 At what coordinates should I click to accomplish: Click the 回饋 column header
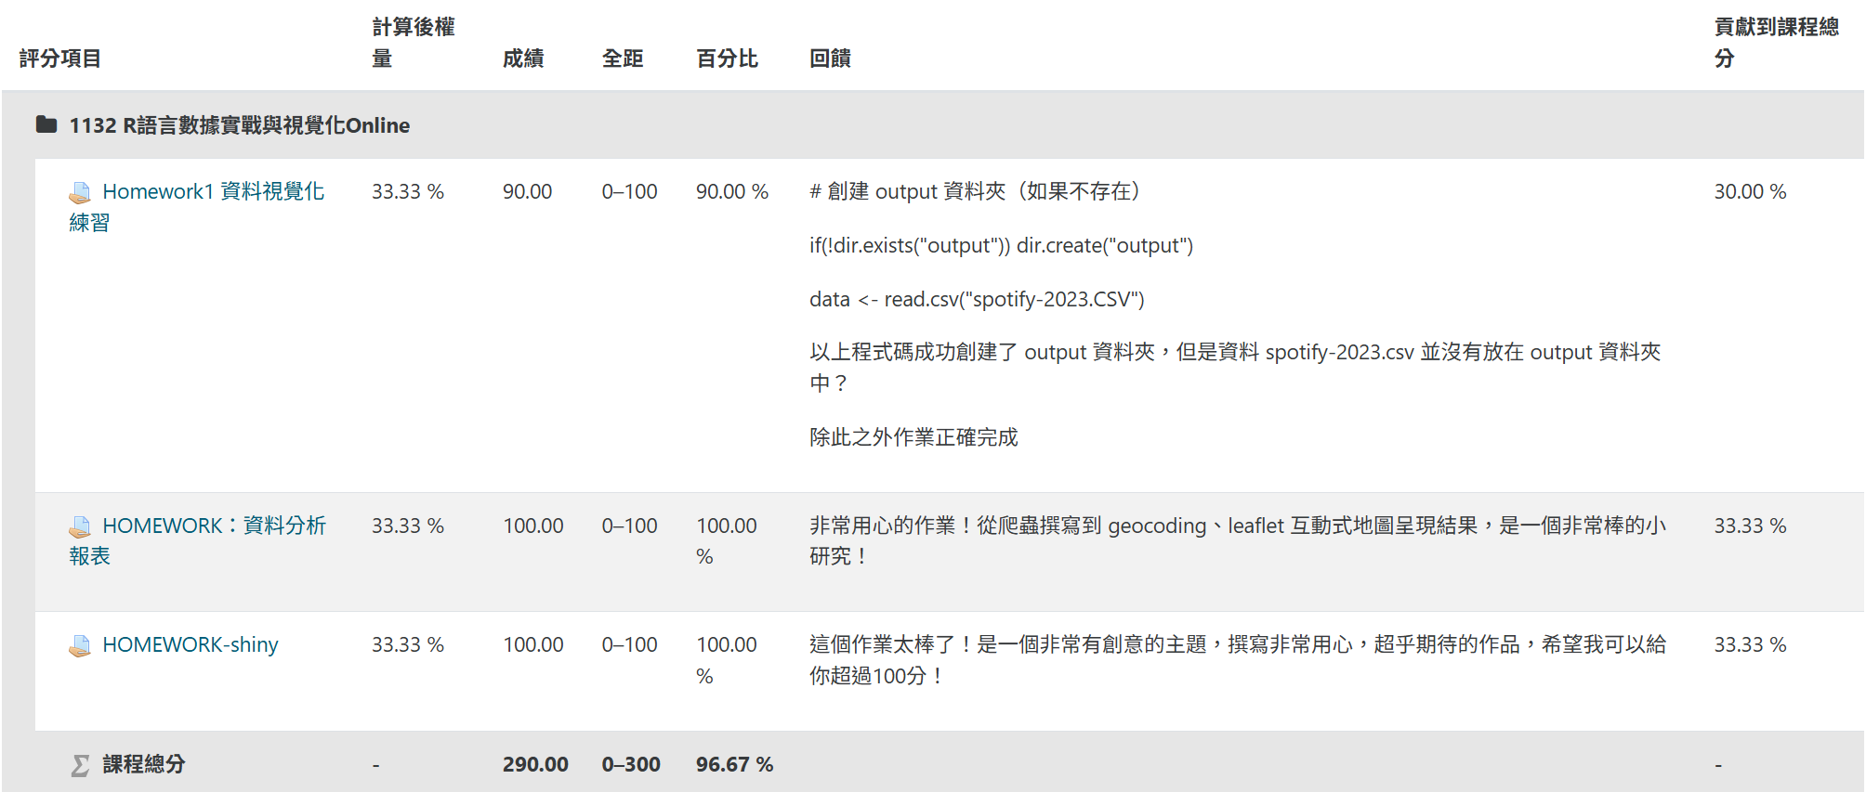pos(830,58)
